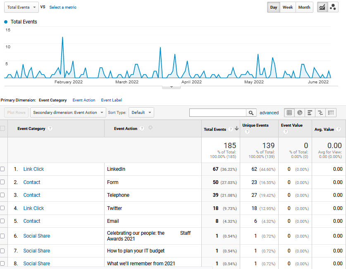Click the search magnifier icon
This screenshot has width=346, height=269.
click(251, 113)
